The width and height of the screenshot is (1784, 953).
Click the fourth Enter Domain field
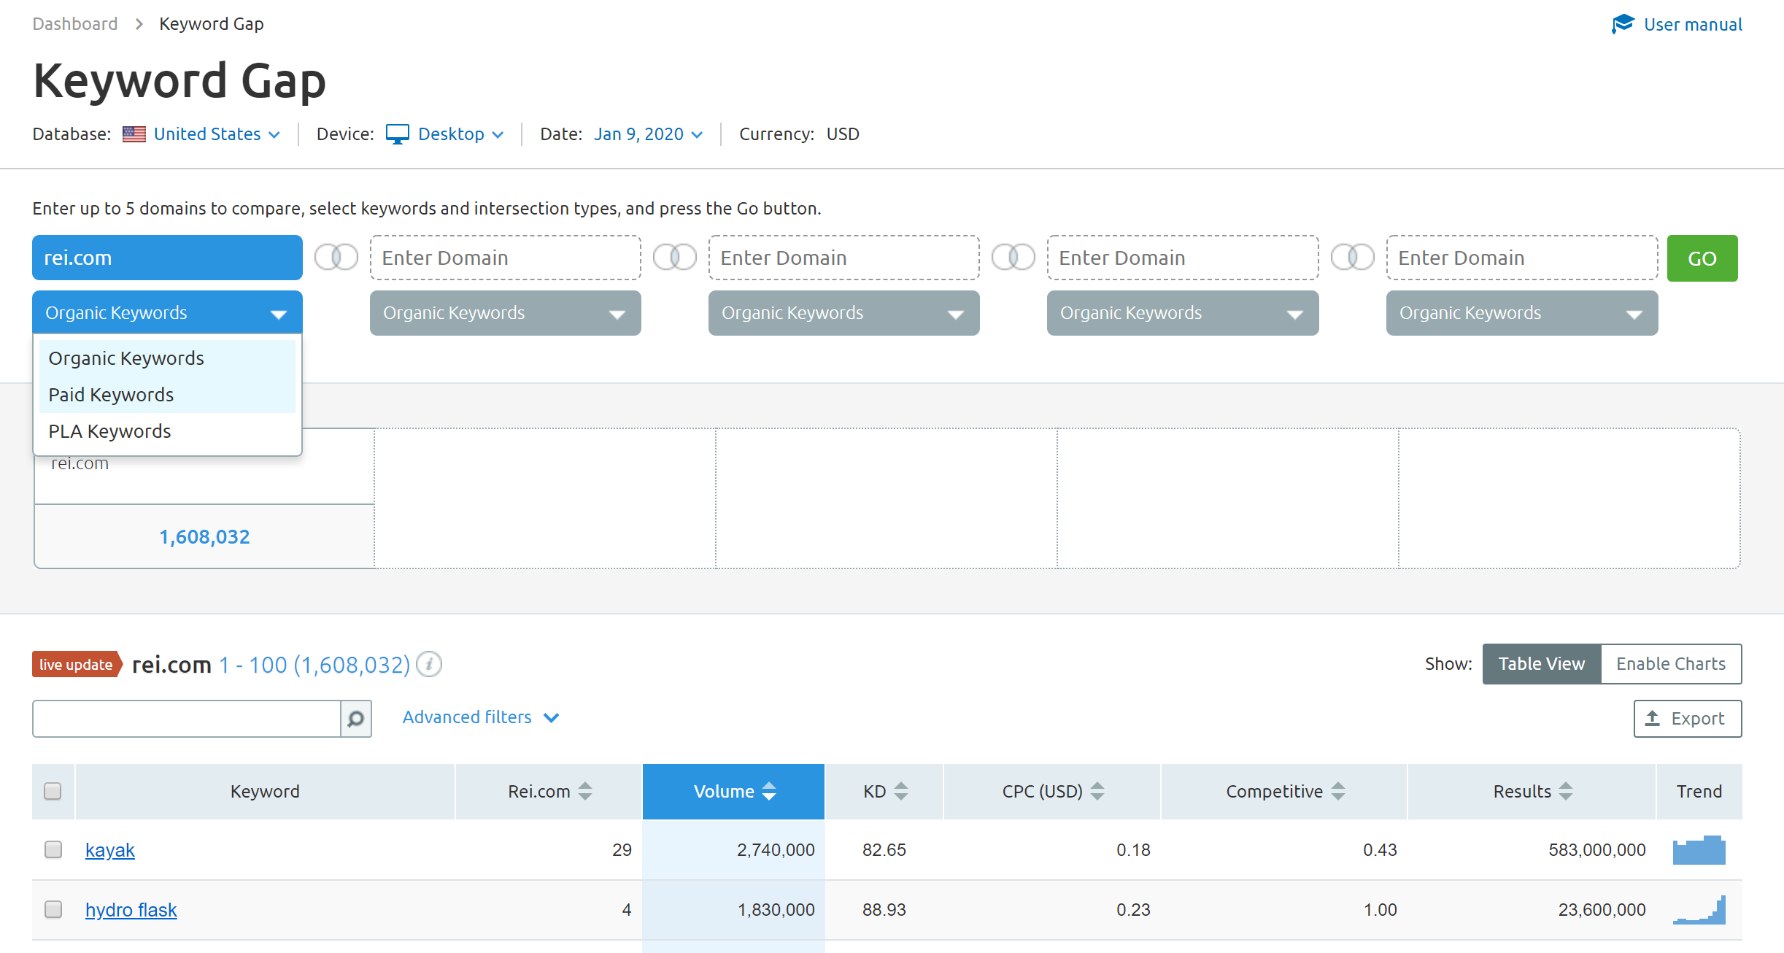click(x=1182, y=258)
